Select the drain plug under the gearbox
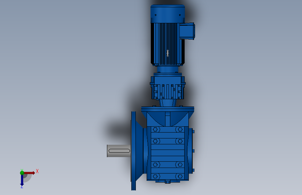This screenshot has height=195, width=302. pyautogui.click(x=168, y=182)
